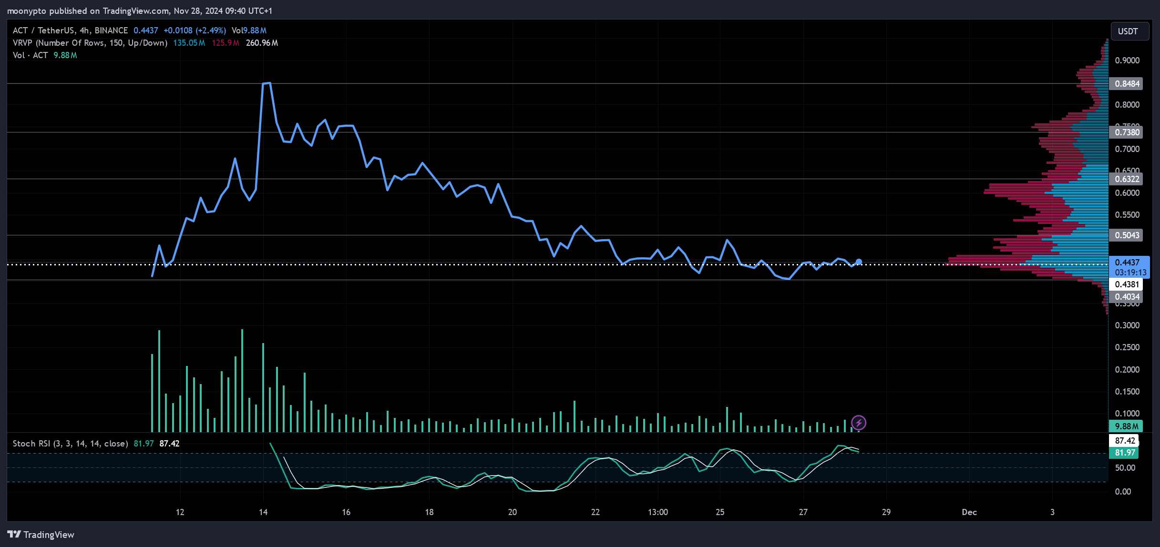Click the 0.7380 price level label
The height and width of the screenshot is (547, 1160).
(1127, 132)
